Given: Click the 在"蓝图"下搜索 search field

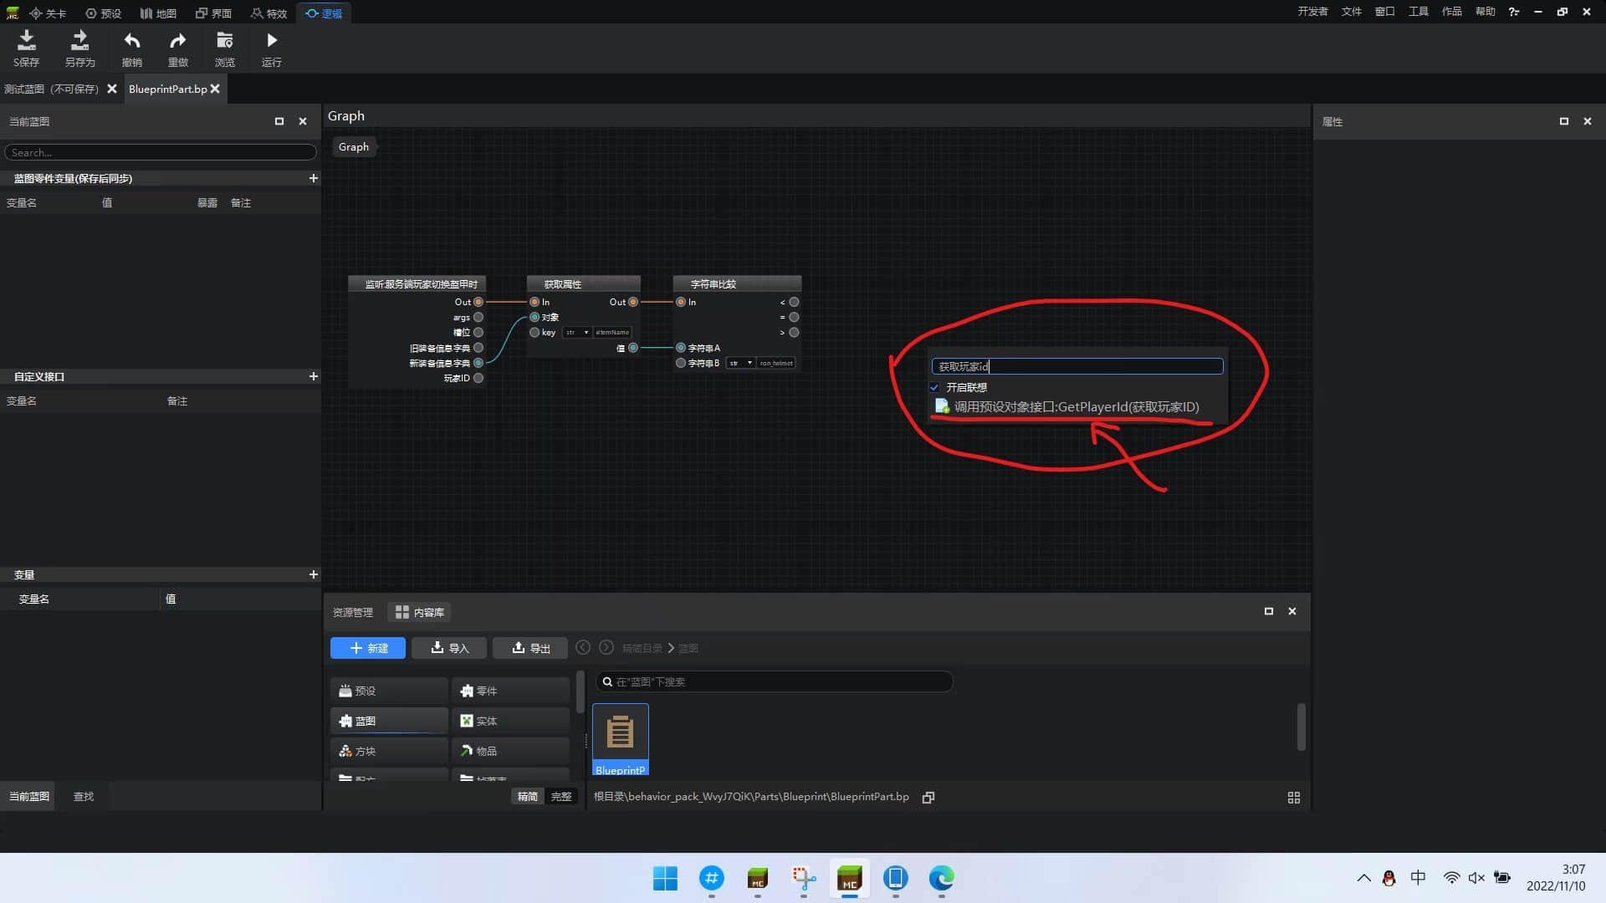Looking at the screenshot, I should (774, 681).
